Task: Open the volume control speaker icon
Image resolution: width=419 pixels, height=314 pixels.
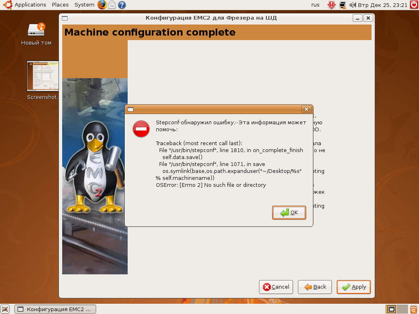Action: click(352, 5)
